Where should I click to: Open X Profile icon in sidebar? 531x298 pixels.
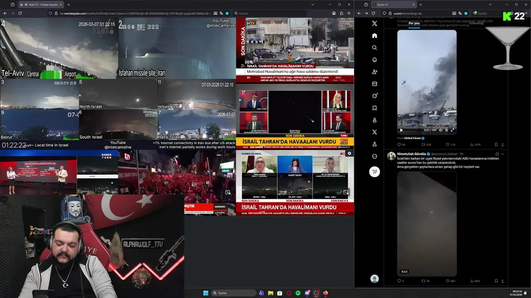(375, 144)
